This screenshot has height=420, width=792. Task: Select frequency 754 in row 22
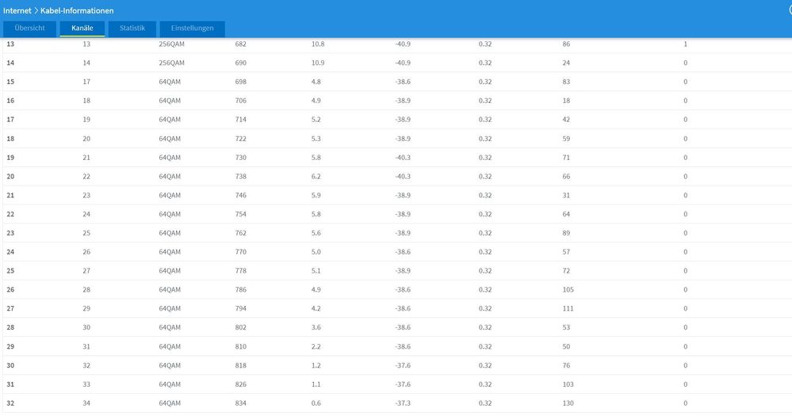[241, 214]
